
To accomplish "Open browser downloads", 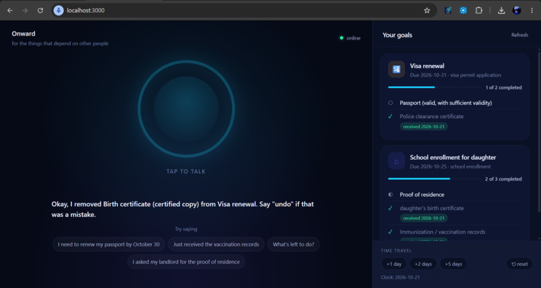I will click(501, 10).
